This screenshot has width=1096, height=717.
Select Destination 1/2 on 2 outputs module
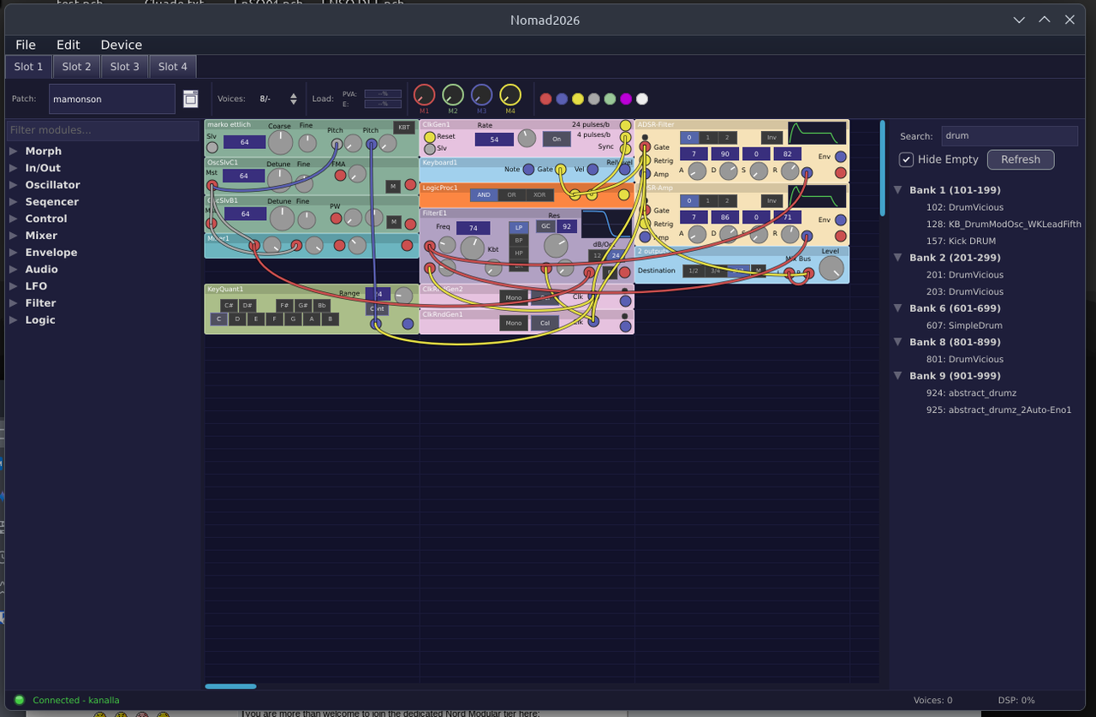[x=693, y=271]
